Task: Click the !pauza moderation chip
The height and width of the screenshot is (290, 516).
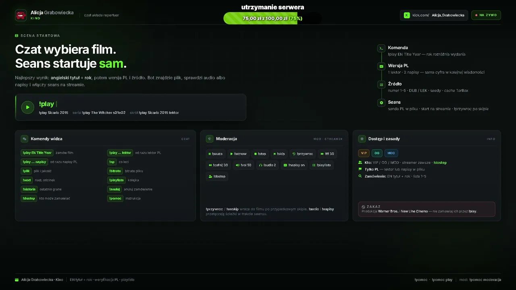Action: 215,154
